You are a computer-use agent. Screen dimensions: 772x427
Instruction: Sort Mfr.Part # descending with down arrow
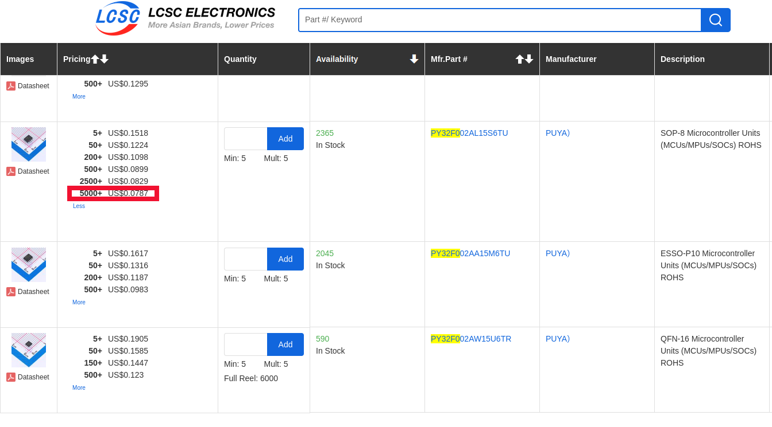pos(529,59)
